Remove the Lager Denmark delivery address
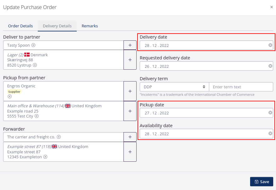This screenshot has height=190, width=276. 35,65
